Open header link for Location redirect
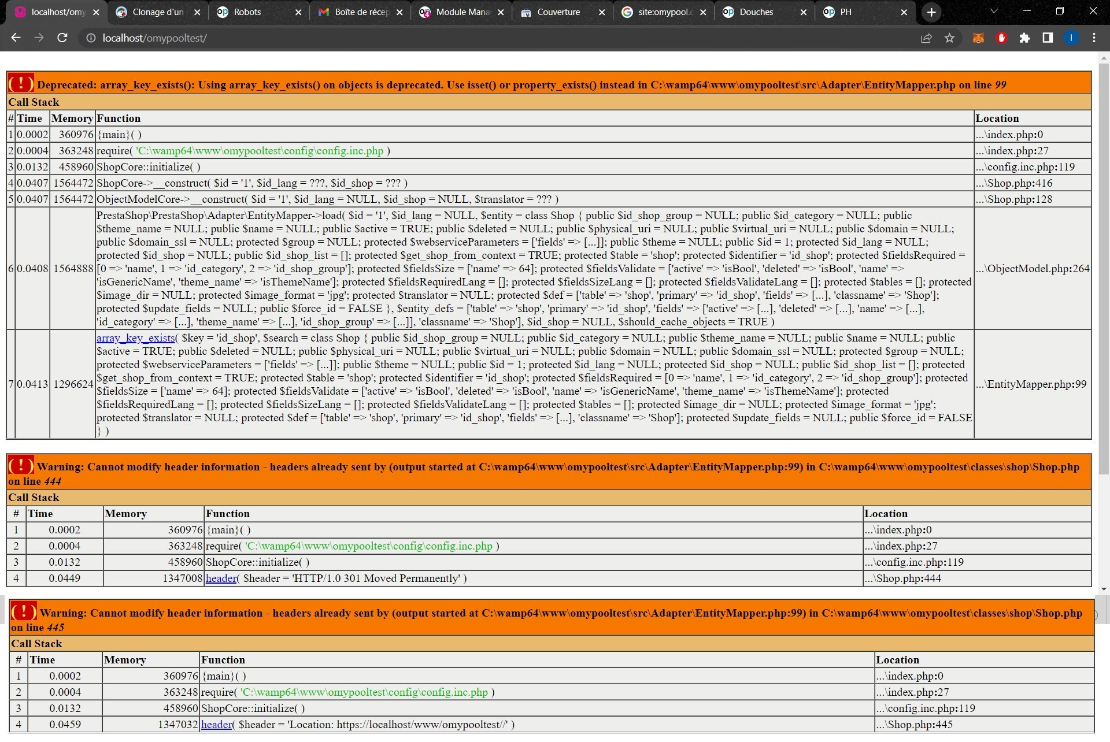1110x742 pixels. 216,725
